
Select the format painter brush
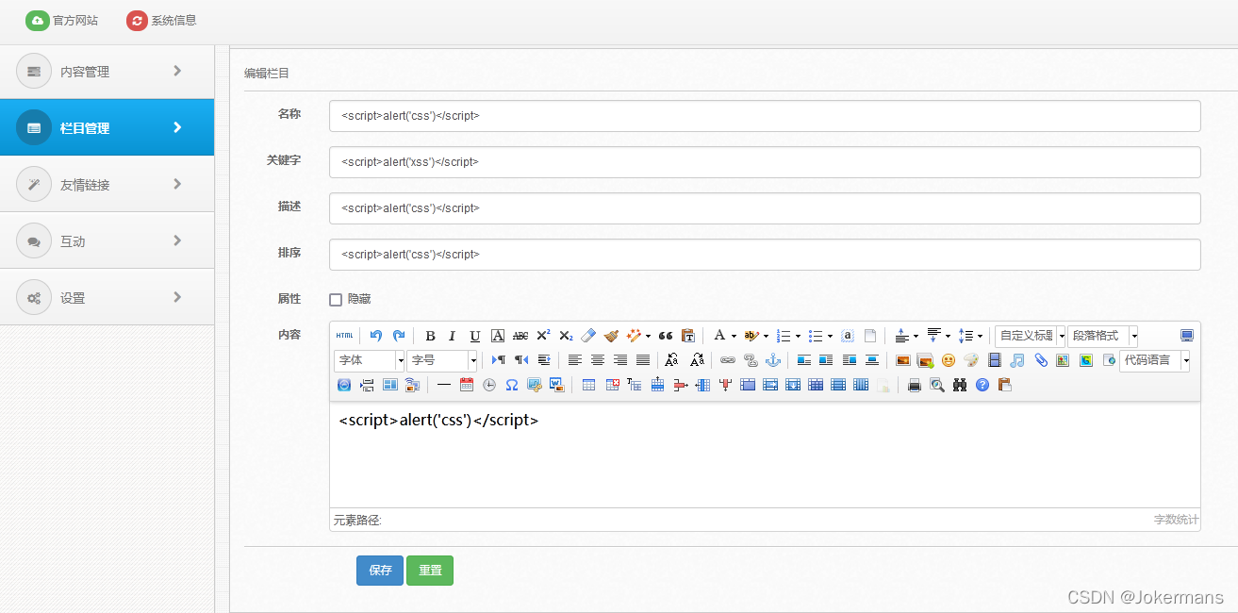(611, 336)
